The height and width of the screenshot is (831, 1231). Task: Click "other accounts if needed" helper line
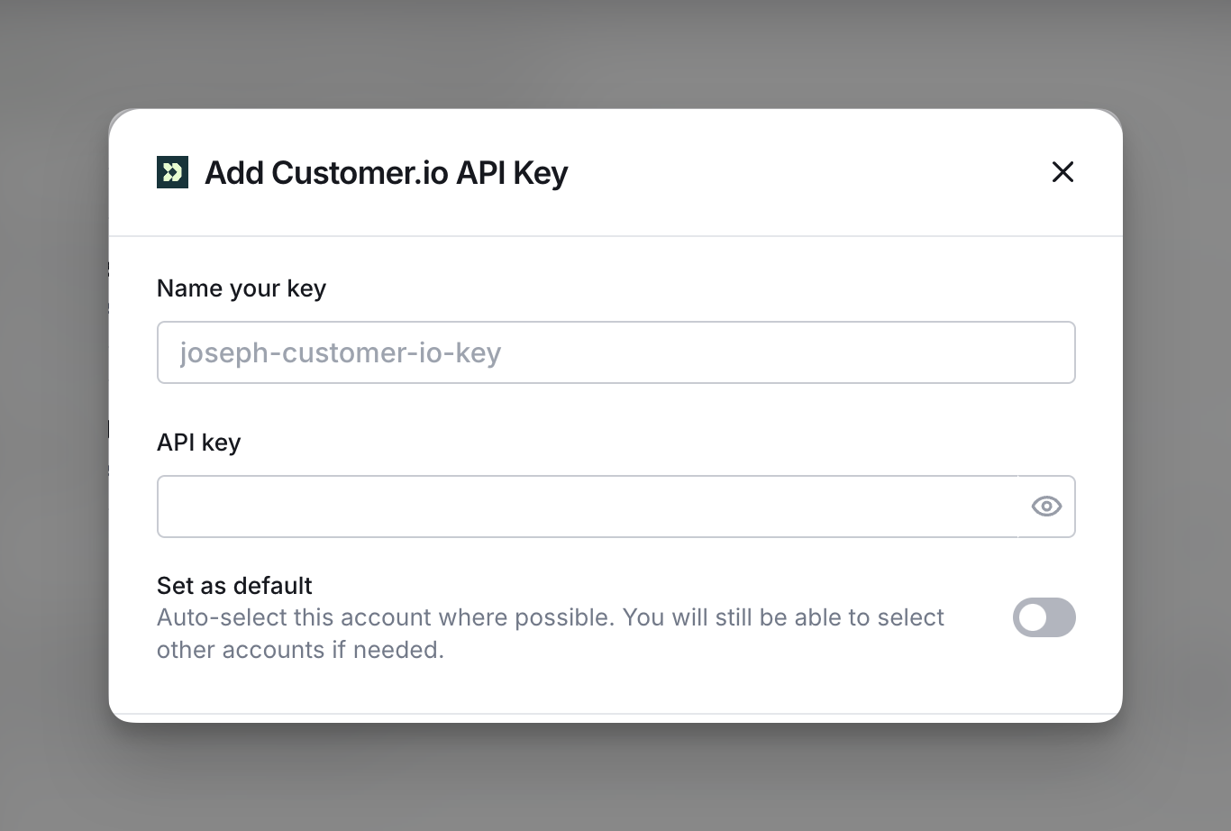click(x=300, y=650)
